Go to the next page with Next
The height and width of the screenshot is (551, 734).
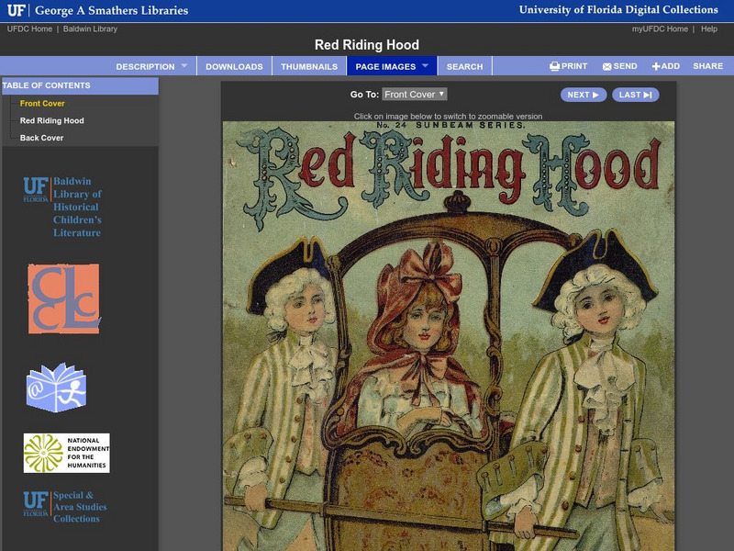584,95
